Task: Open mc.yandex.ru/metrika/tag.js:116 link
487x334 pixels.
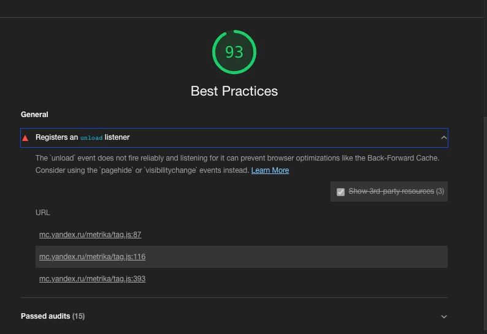Action: coord(92,257)
